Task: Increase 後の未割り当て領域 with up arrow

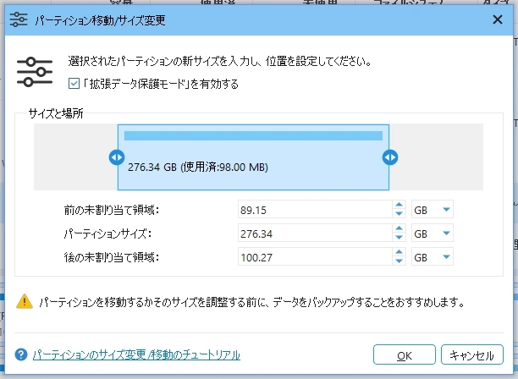Action: pyautogui.click(x=399, y=252)
